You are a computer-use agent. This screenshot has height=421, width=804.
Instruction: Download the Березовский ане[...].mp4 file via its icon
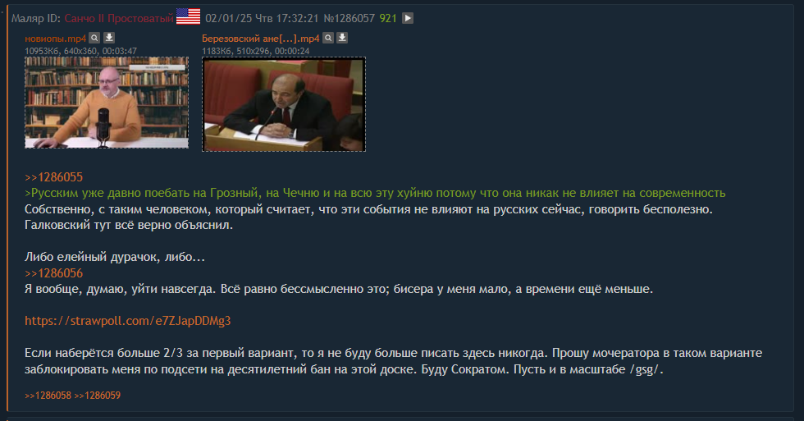pyautogui.click(x=343, y=38)
